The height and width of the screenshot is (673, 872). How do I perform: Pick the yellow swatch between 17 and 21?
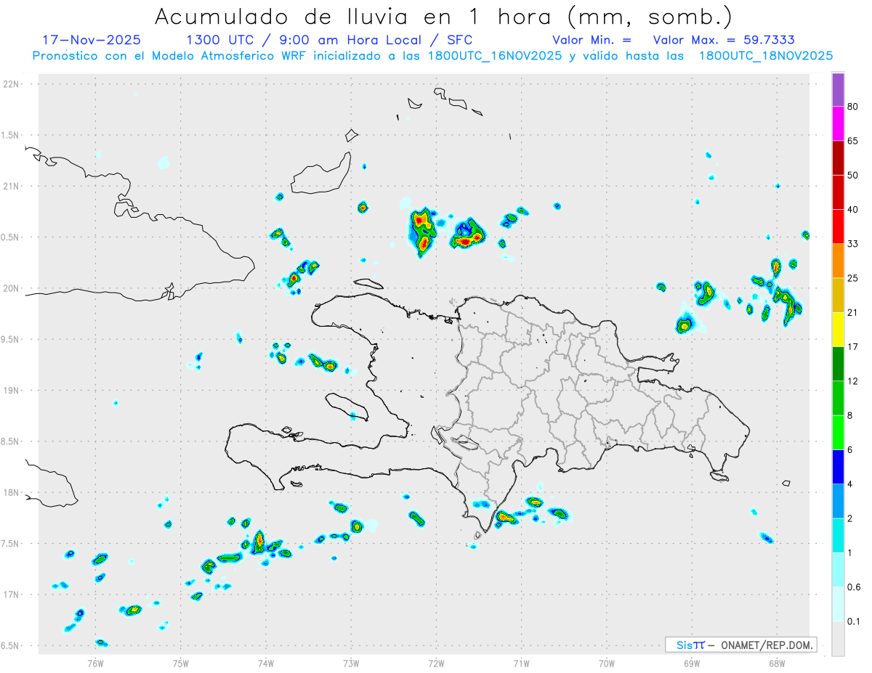838,330
